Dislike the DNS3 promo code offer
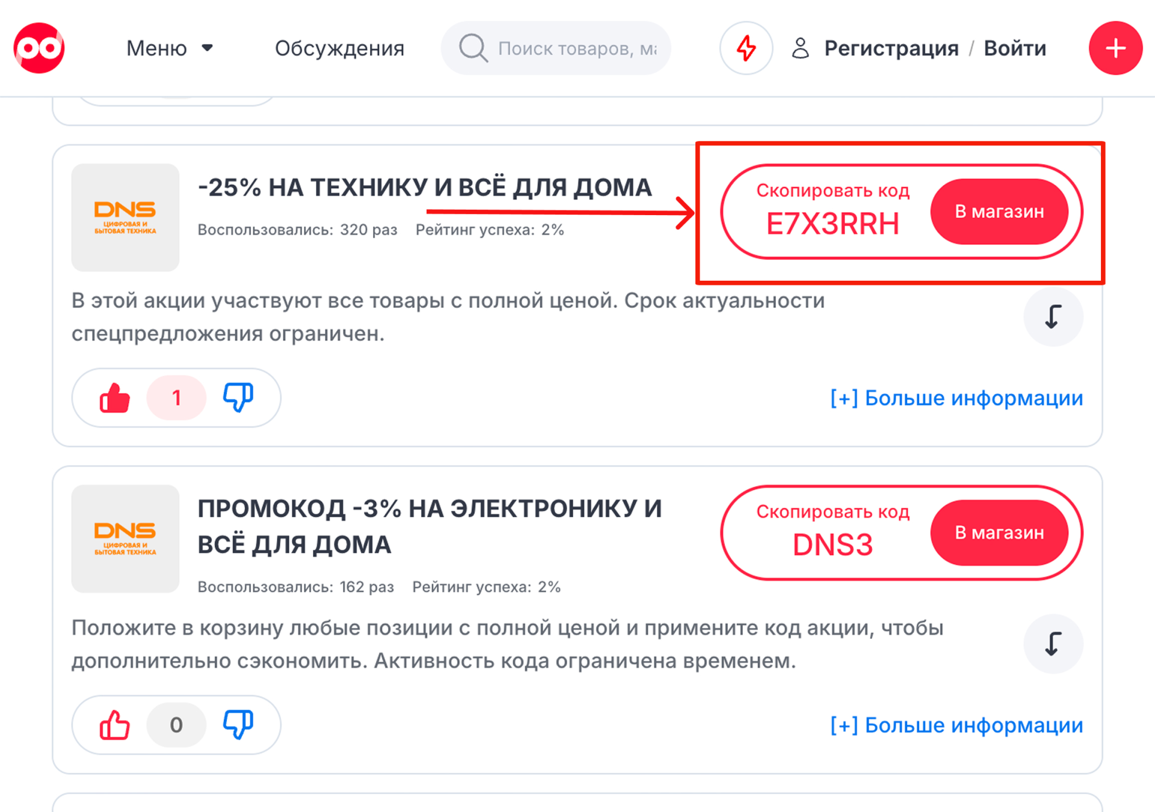Image resolution: width=1155 pixels, height=812 pixels. pyautogui.click(x=238, y=725)
